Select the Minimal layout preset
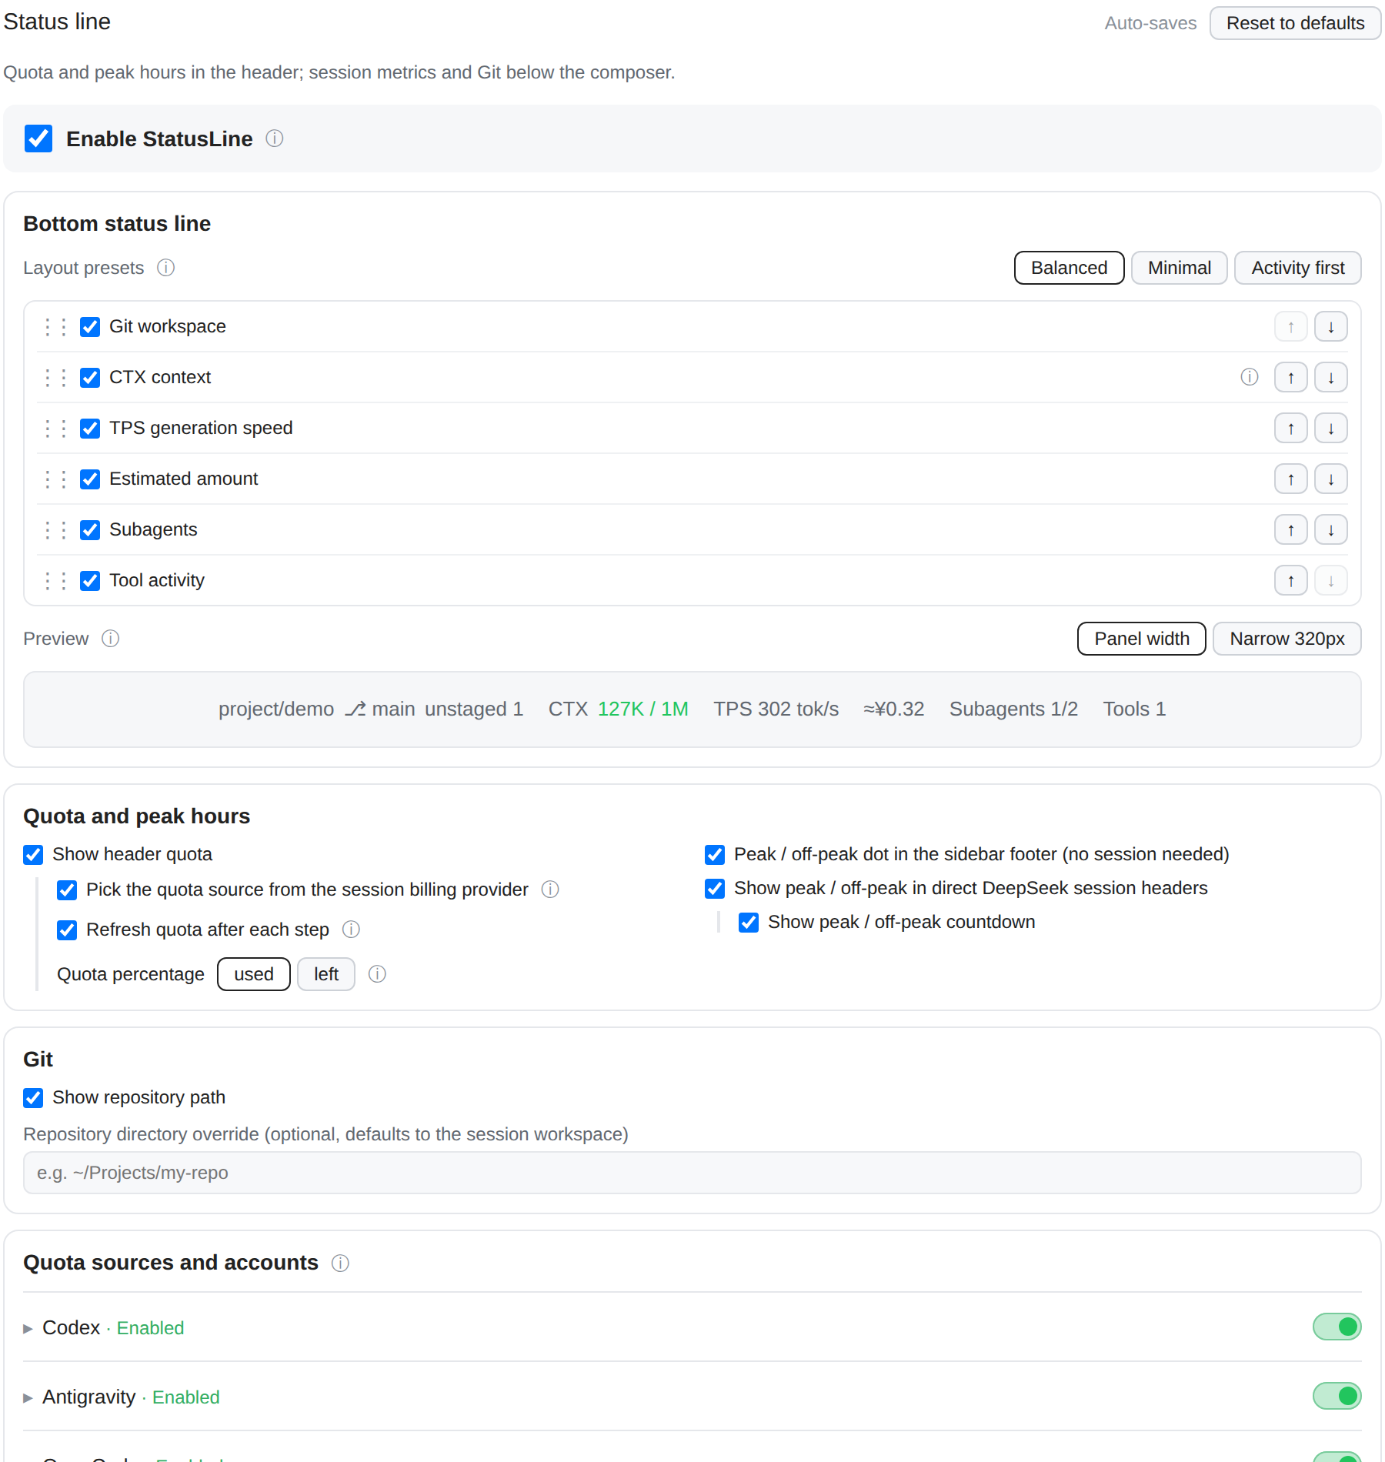 (x=1180, y=268)
